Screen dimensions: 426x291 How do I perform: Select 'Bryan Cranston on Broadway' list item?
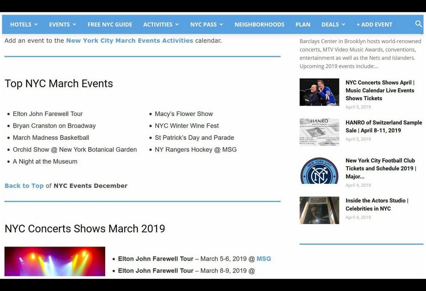(x=54, y=126)
